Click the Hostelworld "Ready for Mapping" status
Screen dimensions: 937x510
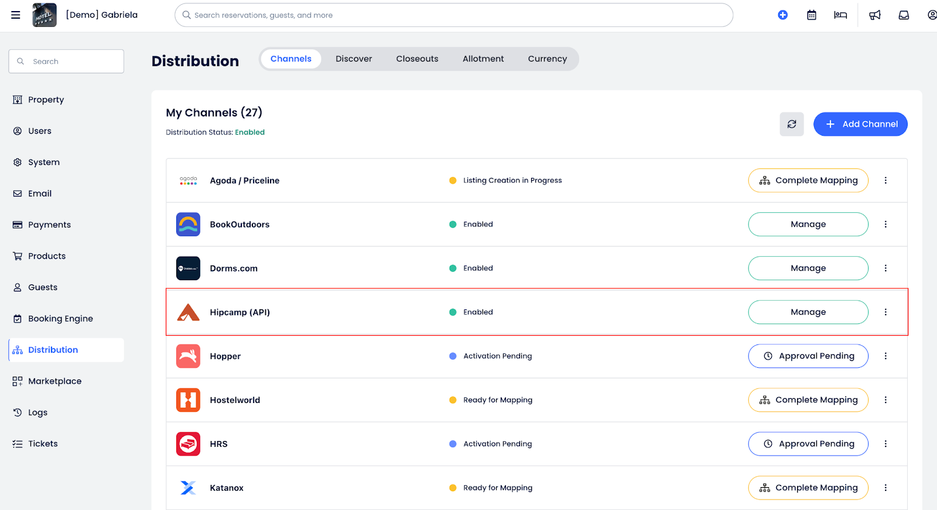498,400
